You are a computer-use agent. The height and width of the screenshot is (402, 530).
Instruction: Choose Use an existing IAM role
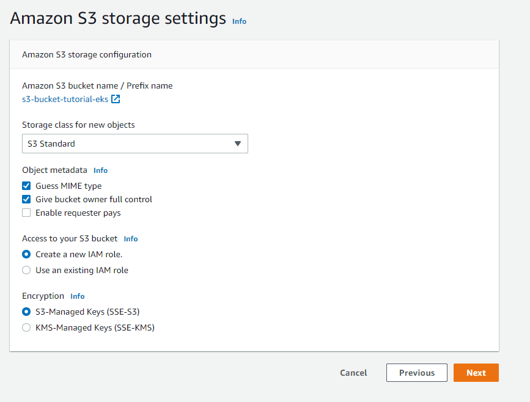(x=26, y=270)
